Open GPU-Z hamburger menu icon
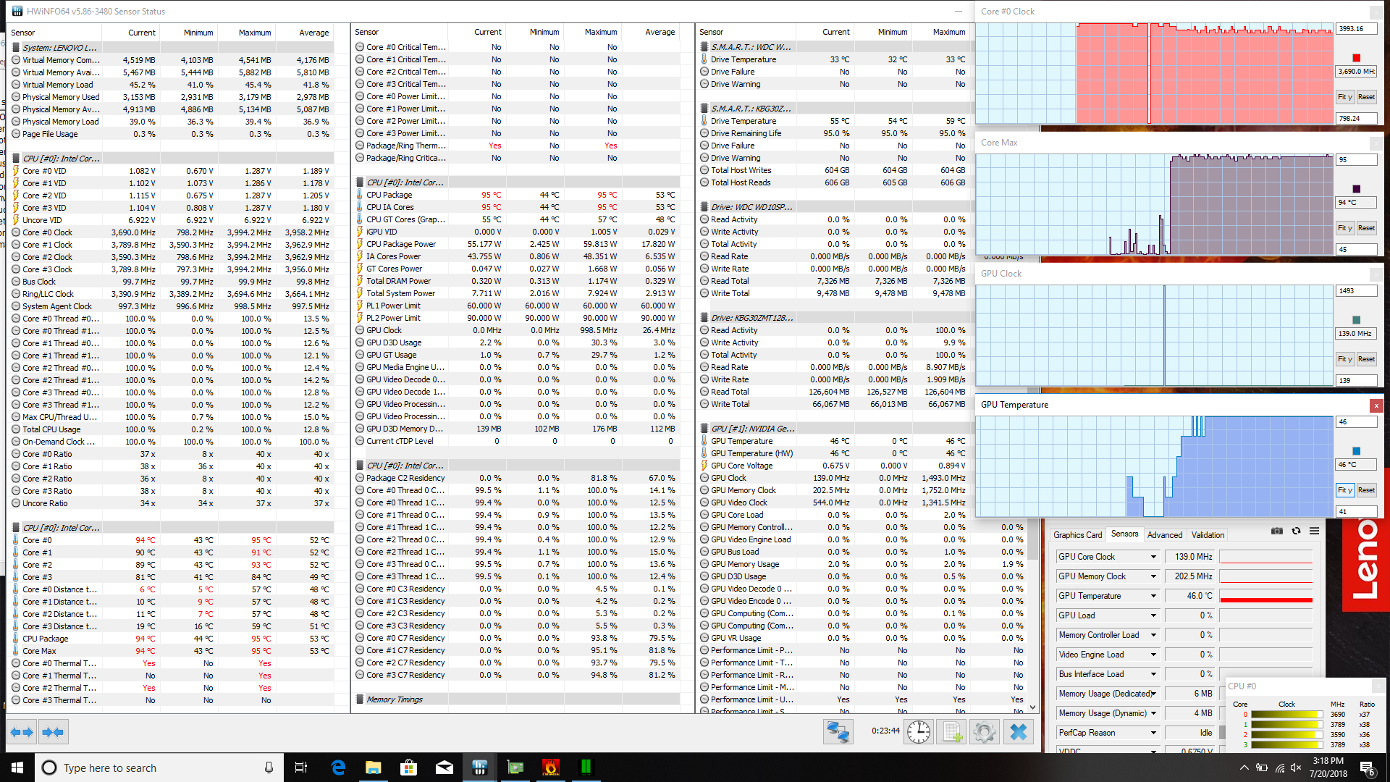Image resolution: width=1390 pixels, height=782 pixels. click(x=1314, y=531)
